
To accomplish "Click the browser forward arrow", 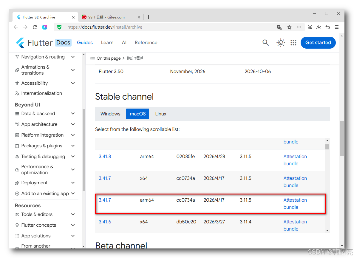I will [x=25, y=27].
